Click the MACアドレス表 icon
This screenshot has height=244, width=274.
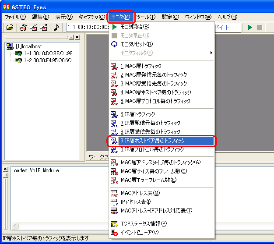pyautogui.click(x=114, y=193)
